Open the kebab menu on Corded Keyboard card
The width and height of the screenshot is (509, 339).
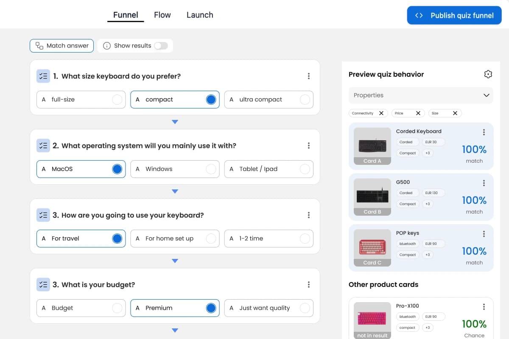484,132
